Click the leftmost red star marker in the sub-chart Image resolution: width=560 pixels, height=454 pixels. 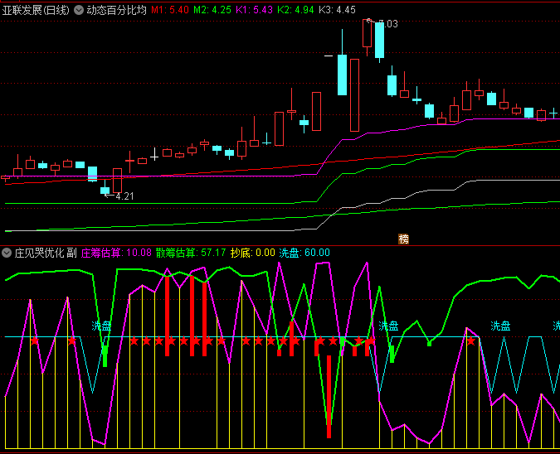pyautogui.click(x=35, y=340)
